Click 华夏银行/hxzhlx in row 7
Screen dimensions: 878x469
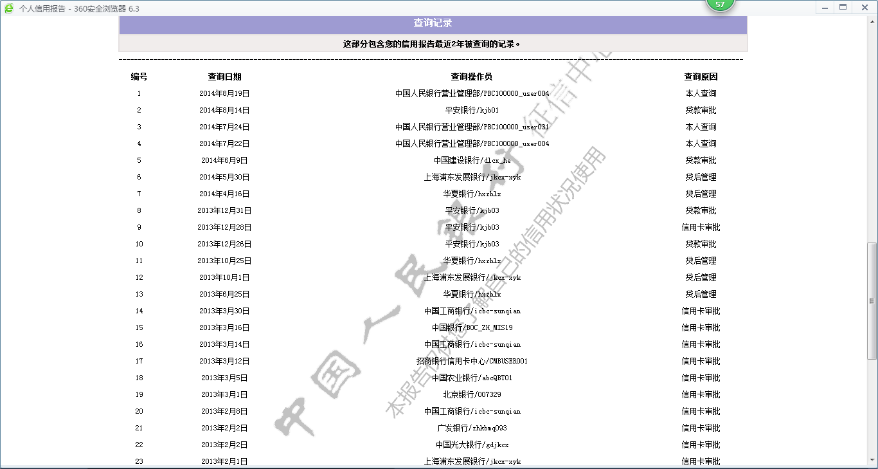(x=472, y=194)
